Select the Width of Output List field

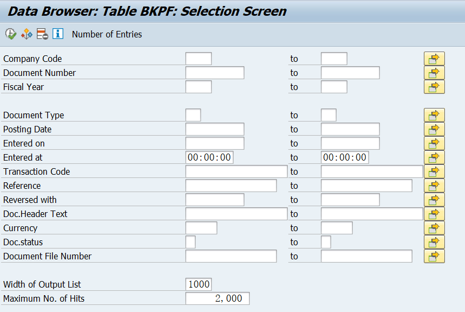[x=199, y=284]
